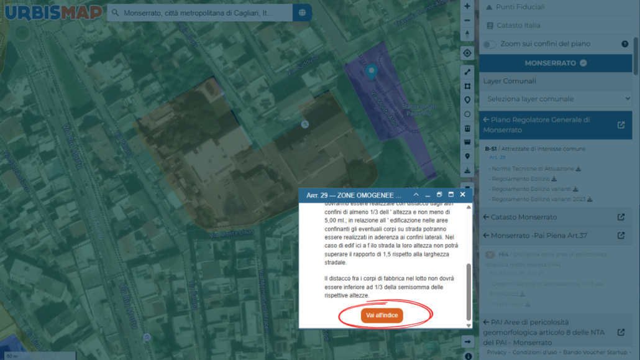The width and height of the screenshot is (640, 360).
Task: Open Art. 29 link under B-S1
Action: [x=497, y=157]
